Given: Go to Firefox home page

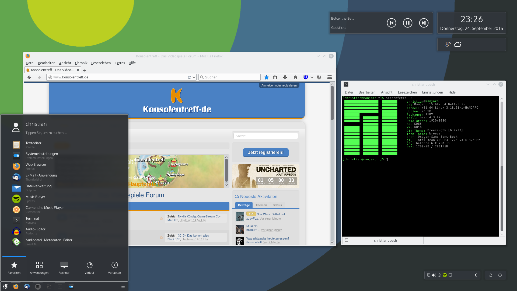Looking at the screenshot, I should pos(295,77).
